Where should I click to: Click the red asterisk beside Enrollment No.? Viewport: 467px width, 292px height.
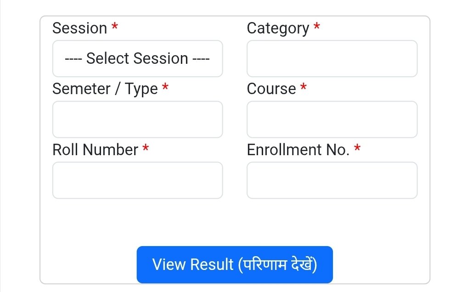pyautogui.click(x=357, y=148)
